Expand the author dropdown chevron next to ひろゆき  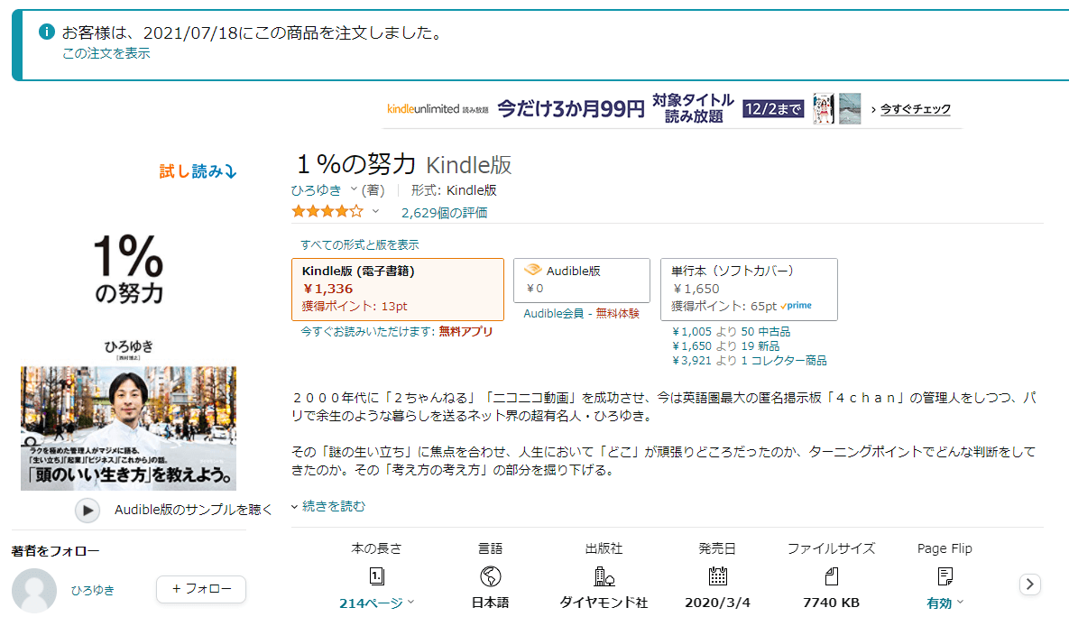click(354, 189)
